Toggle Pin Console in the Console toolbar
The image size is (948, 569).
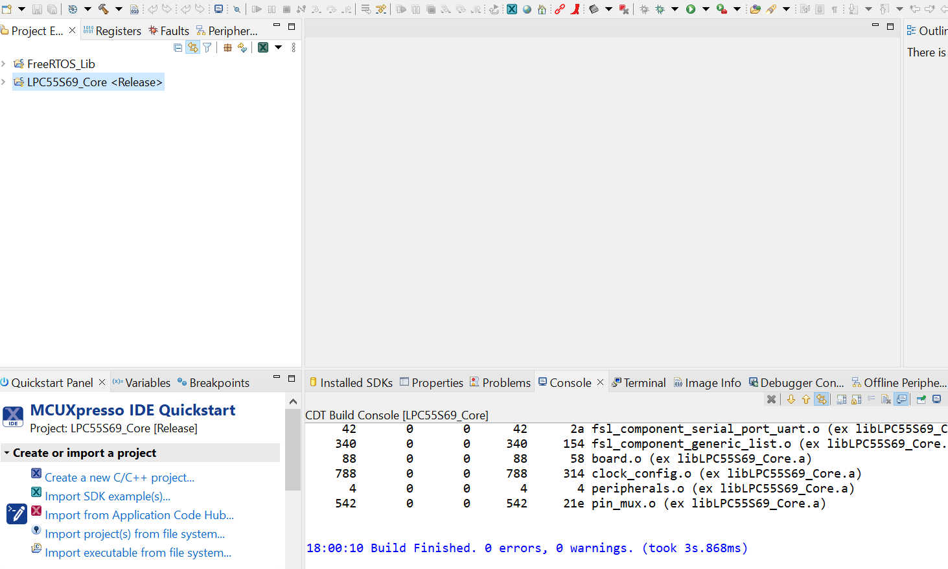921,399
